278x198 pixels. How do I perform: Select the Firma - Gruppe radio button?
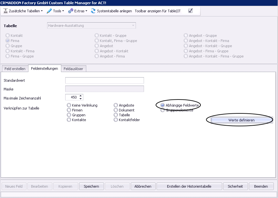[7, 56]
